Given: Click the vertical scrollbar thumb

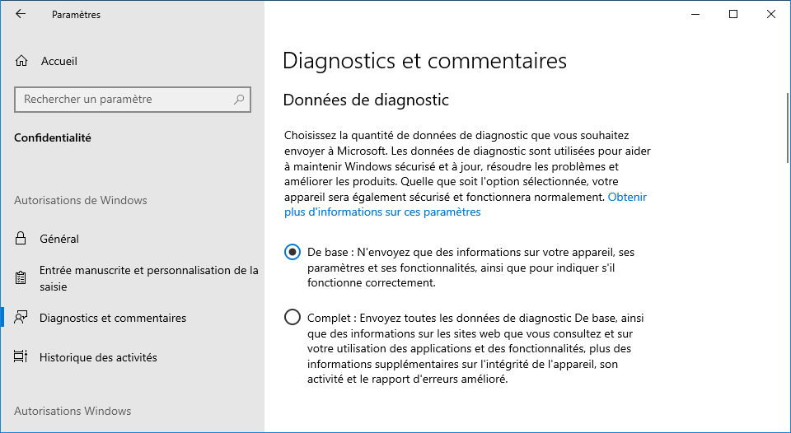Looking at the screenshot, I should [788, 128].
